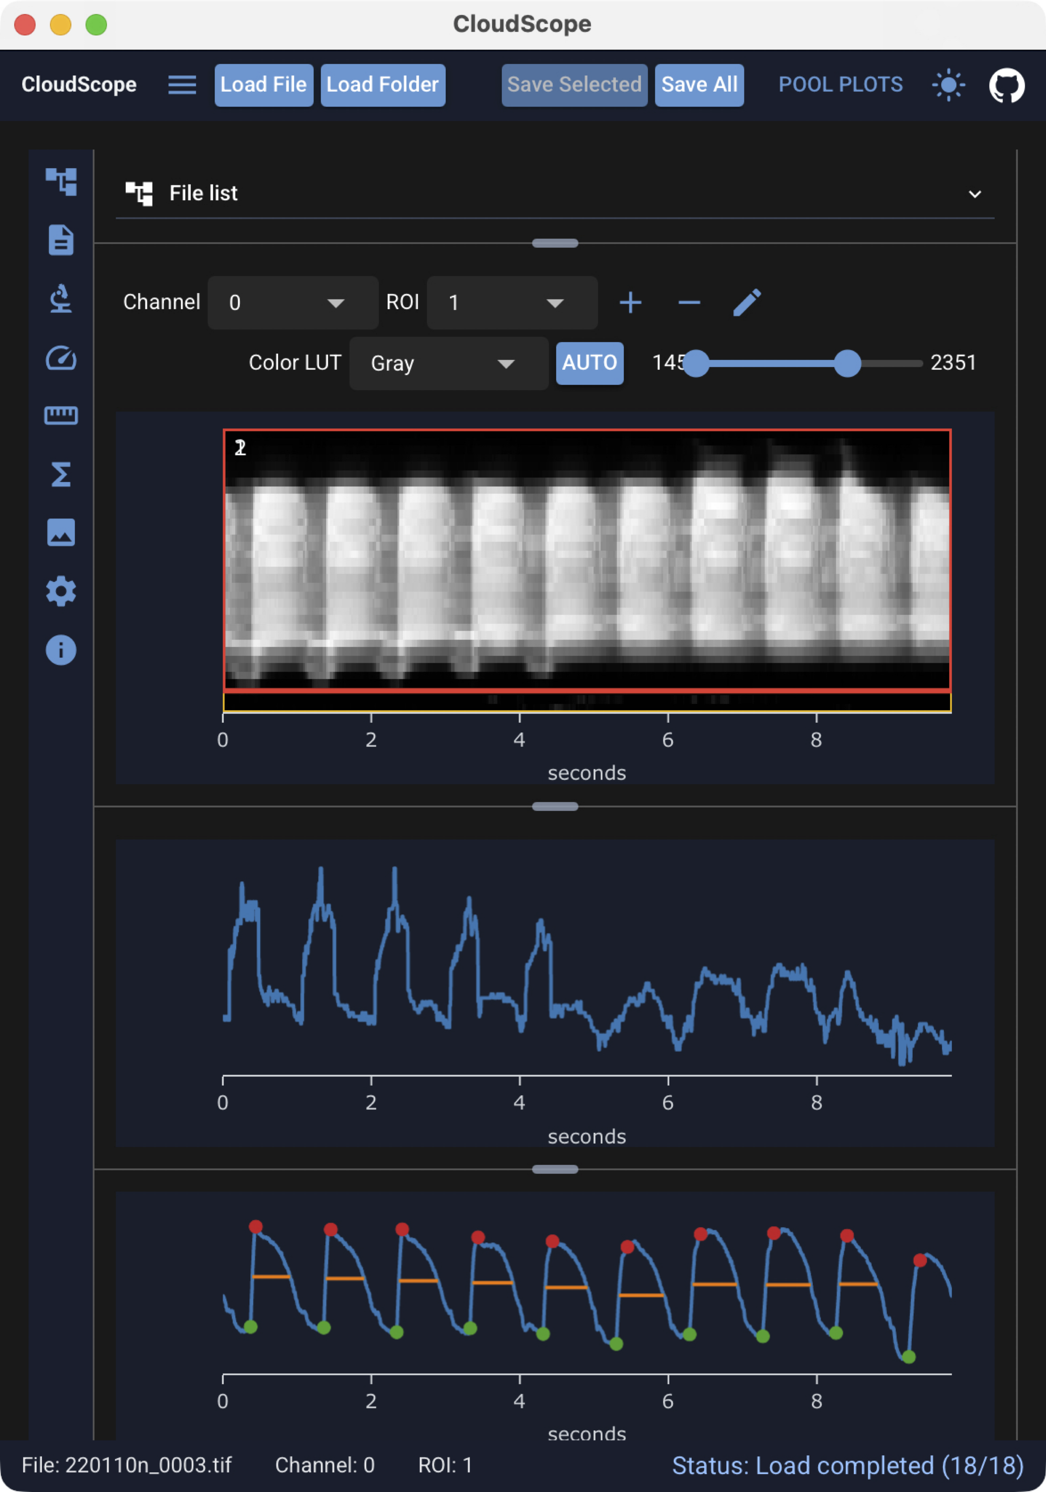
Task: Click the splitter handle above the peaks plot
Action: coord(555,1169)
